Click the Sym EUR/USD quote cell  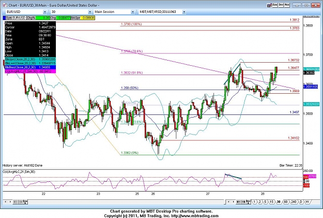(x=16, y=18)
